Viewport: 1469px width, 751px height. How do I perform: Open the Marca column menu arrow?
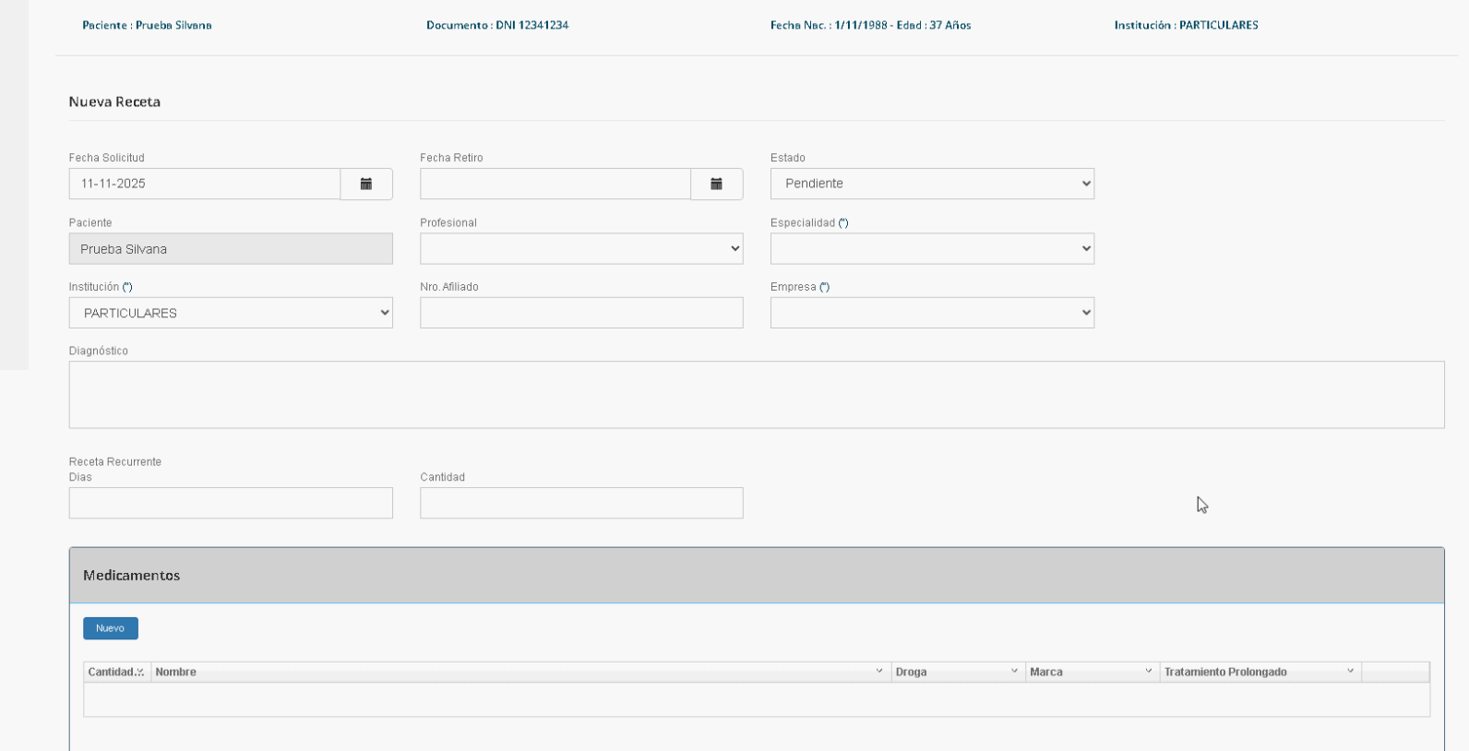point(1148,672)
